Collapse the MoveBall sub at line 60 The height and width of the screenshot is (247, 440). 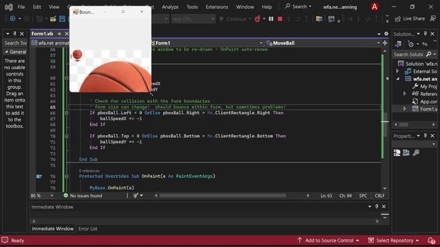67,78
